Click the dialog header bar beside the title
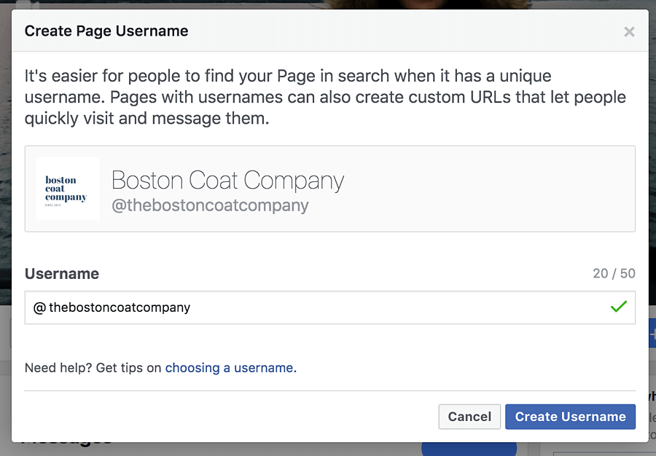656x456 pixels. click(x=401, y=31)
